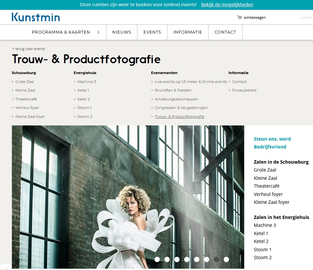
Task: Show the eighth slide via carousel dot
Action: point(226,259)
